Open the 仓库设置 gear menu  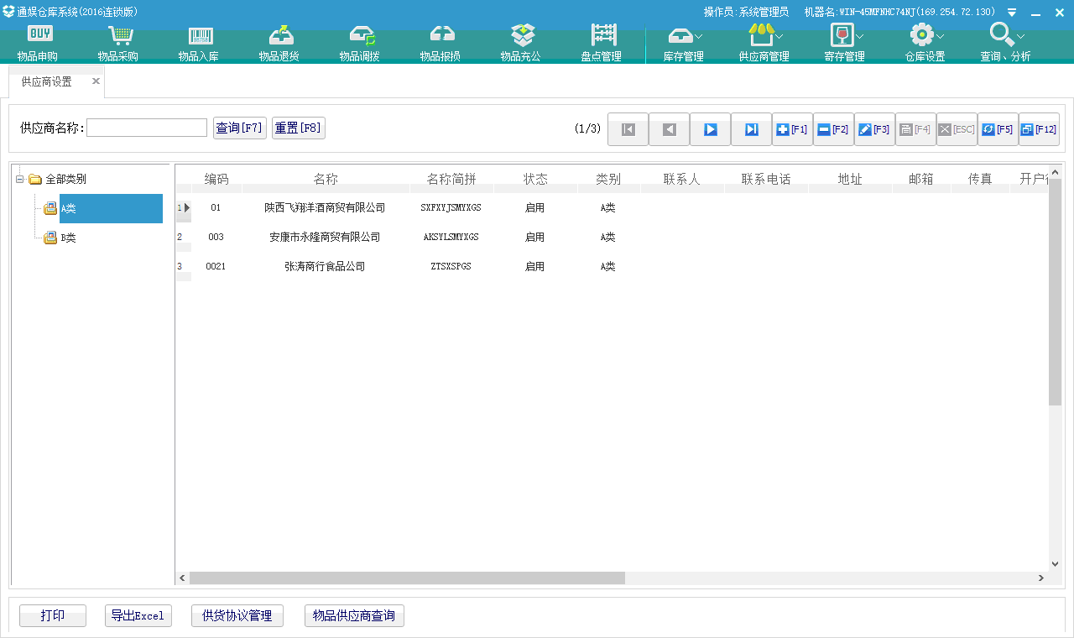click(x=925, y=44)
